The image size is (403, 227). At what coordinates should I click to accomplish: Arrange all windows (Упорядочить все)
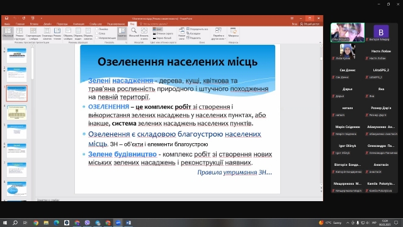(197, 29)
